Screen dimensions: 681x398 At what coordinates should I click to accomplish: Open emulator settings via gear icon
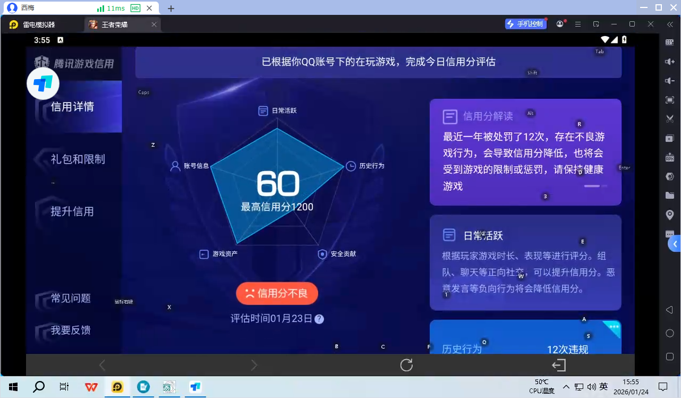(x=670, y=176)
